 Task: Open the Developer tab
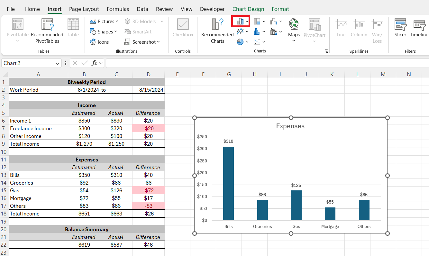(212, 9)
